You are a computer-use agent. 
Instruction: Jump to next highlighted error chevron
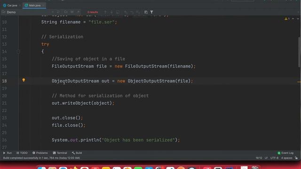pyautogui.click(x=298, y=19)
